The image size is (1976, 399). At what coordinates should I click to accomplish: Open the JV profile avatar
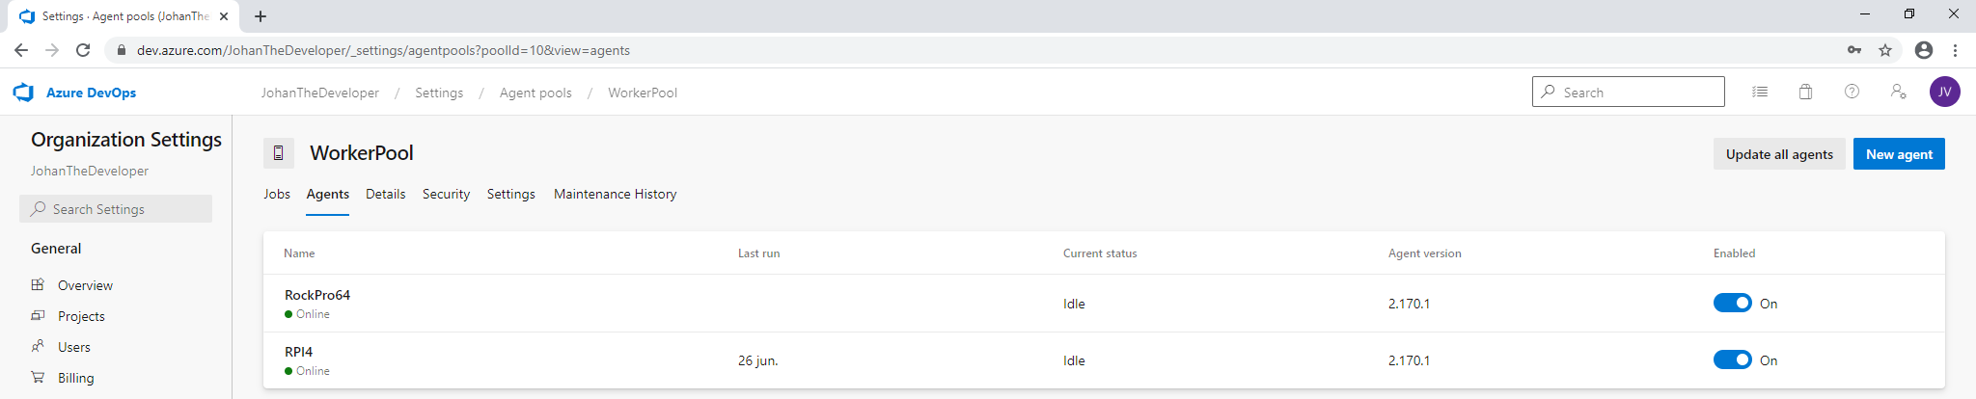1944,92
